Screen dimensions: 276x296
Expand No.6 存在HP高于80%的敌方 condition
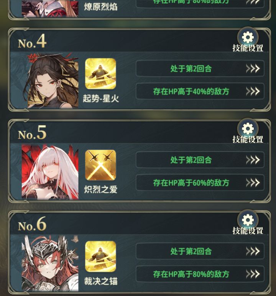(x=200, y=274)
